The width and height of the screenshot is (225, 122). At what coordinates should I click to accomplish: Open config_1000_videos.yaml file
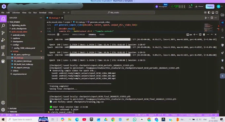coord(24,48)
